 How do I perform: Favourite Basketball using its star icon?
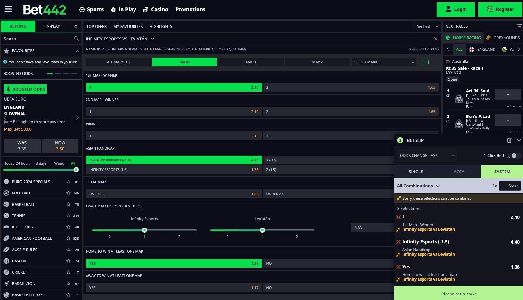68,205
